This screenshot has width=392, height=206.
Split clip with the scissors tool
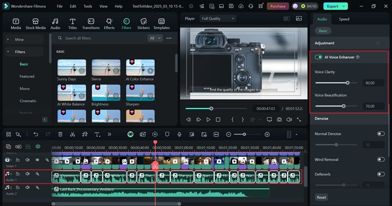point(73,134)
